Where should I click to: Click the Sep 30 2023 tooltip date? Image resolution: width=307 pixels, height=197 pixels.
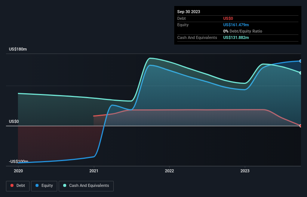click(x=189, y=12)
